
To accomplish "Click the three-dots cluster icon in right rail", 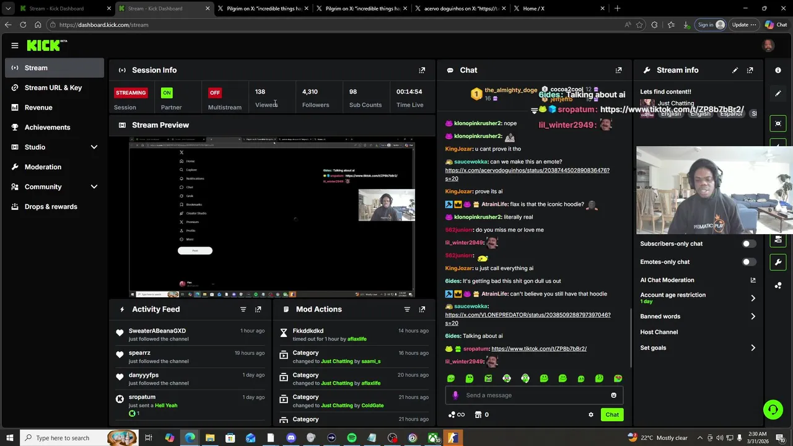I will 778,286.
